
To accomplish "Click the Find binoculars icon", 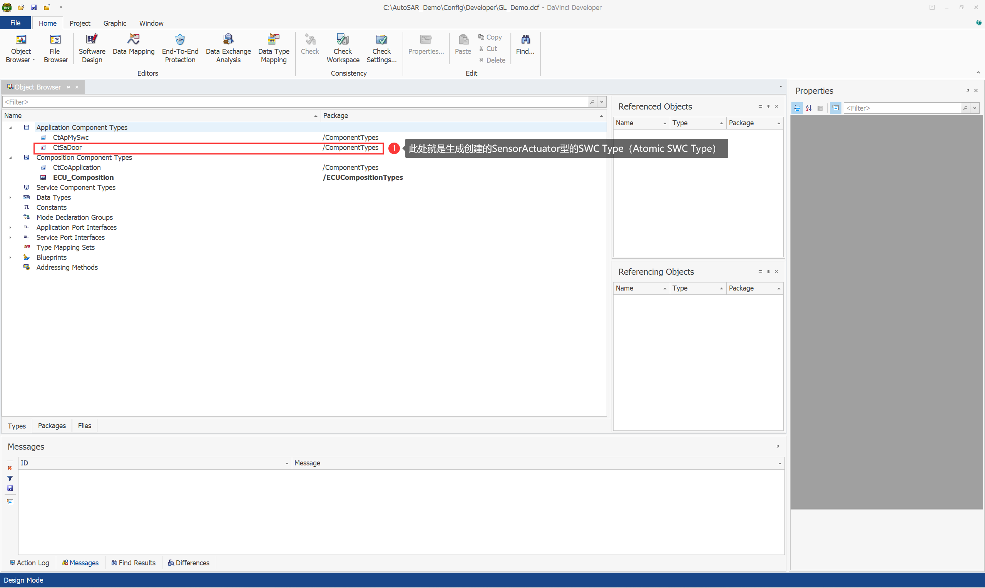I will tap(525, 40).
